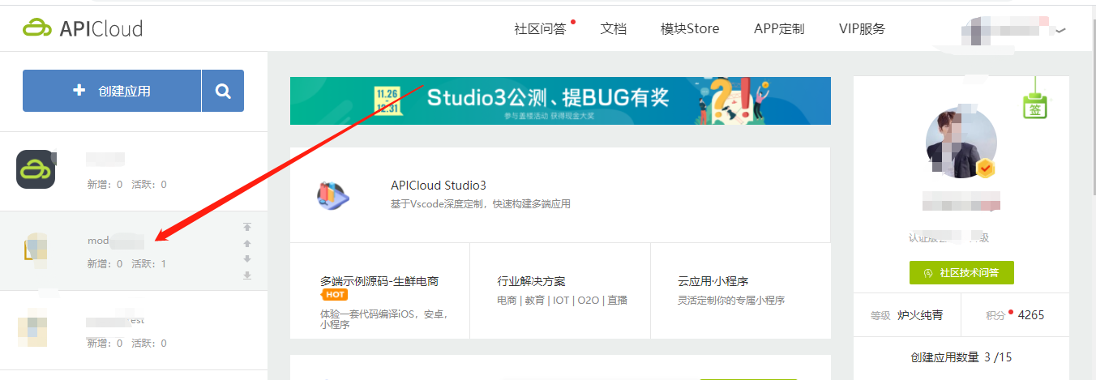Open APP定制 page

click(779, 28)
